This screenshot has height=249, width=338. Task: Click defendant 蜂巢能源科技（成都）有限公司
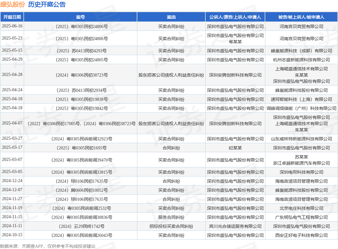301,51
